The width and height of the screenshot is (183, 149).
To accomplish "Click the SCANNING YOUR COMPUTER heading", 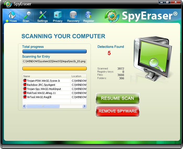I will tap(63, 36).
